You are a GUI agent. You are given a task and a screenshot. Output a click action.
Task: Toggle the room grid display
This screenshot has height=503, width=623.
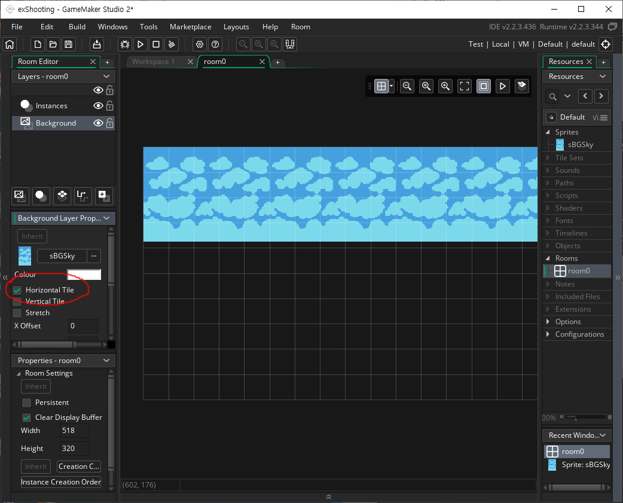[381, 86]
